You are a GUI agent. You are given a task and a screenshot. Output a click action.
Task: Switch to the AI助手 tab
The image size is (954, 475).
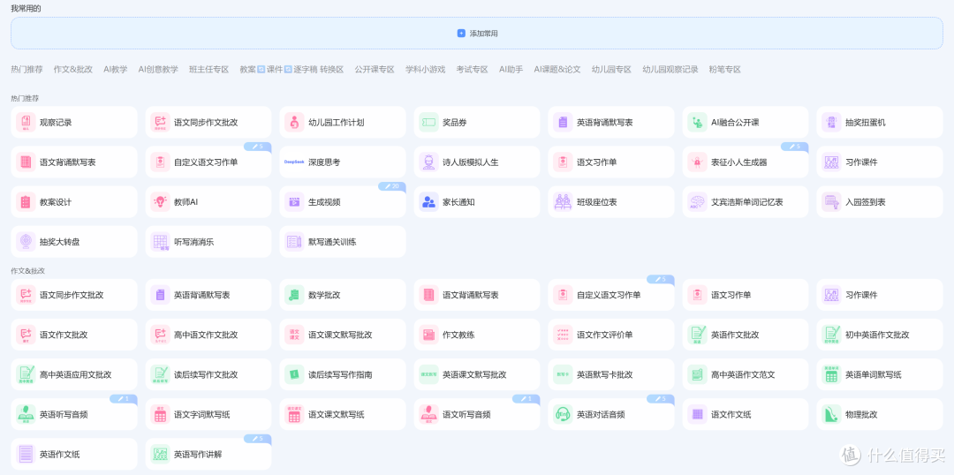coord(511,70)
